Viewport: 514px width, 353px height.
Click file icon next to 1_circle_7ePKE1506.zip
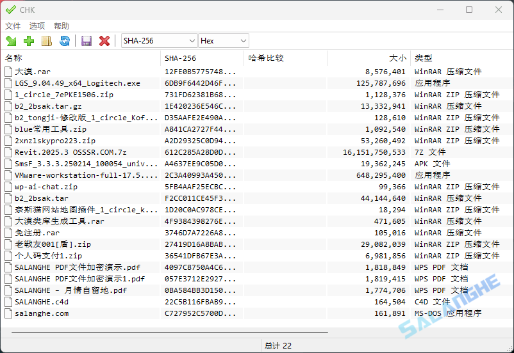(8, 95)
